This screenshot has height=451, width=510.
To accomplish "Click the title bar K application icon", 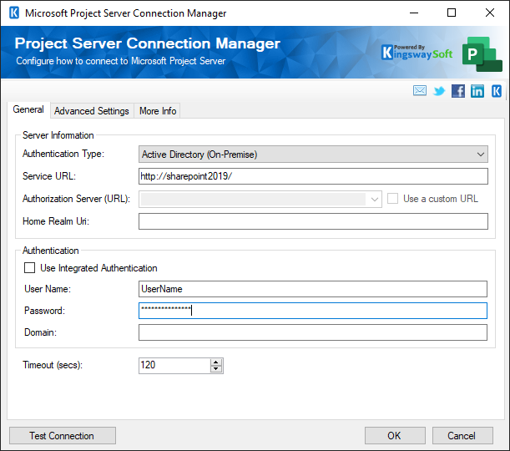I will pyautogui.click(x=14, y=13).
